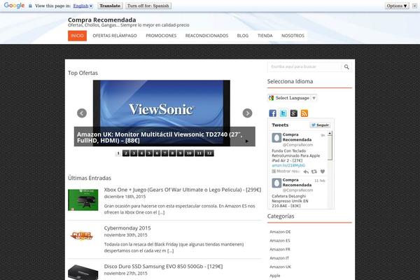Expand the Select Language dropdown
Screen dimensions: 420x280
[292, 98]
